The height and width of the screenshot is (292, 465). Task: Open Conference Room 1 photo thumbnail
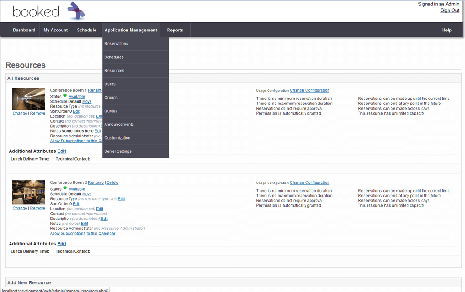(29, 99)
